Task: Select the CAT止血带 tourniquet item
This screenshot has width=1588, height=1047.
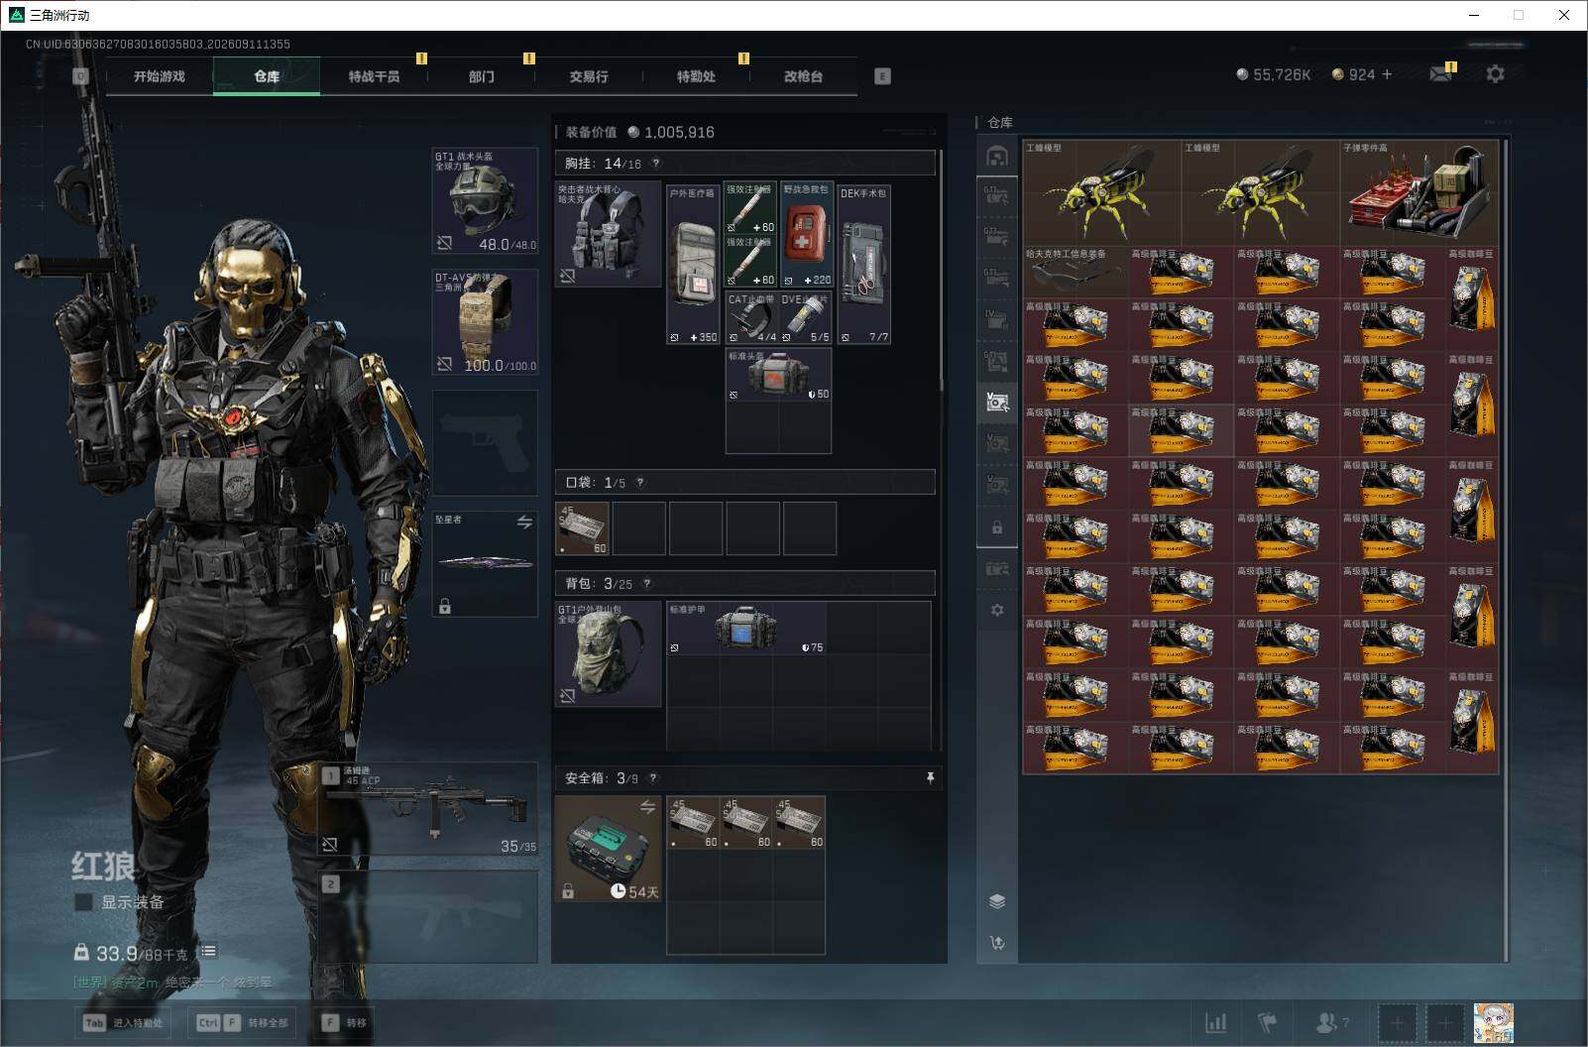Action: (x=751, y=317)
